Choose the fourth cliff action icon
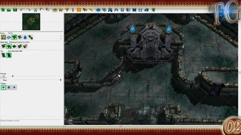The height and width of the screenshot is (135, 241). tap(20, 46)
